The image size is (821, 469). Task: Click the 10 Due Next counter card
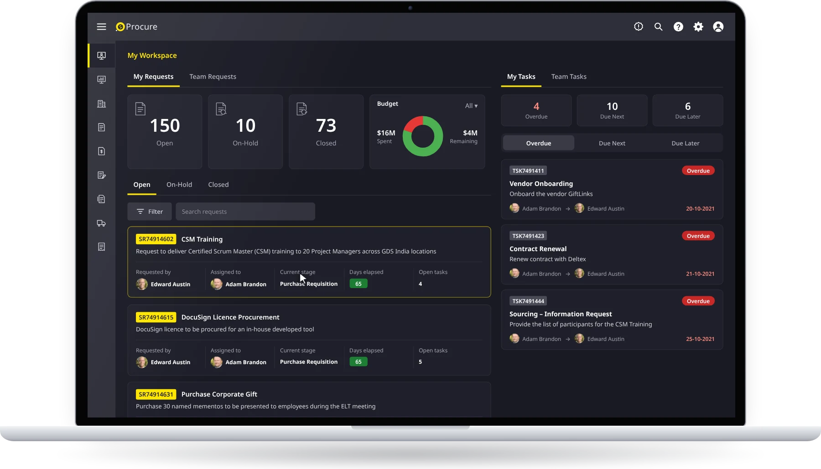click(x=612, y=110)
